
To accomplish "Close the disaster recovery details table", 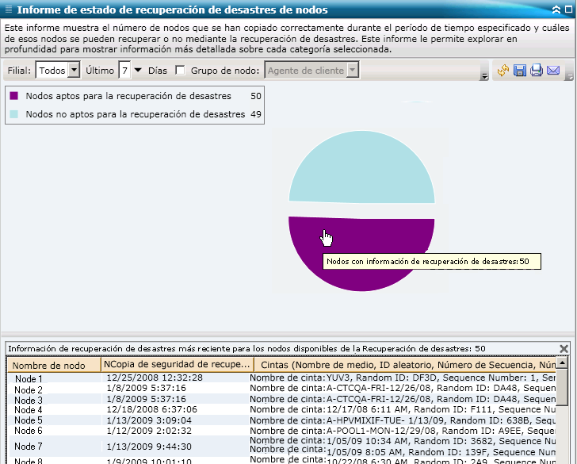I will pyautogui.click(x=564, y=348).
